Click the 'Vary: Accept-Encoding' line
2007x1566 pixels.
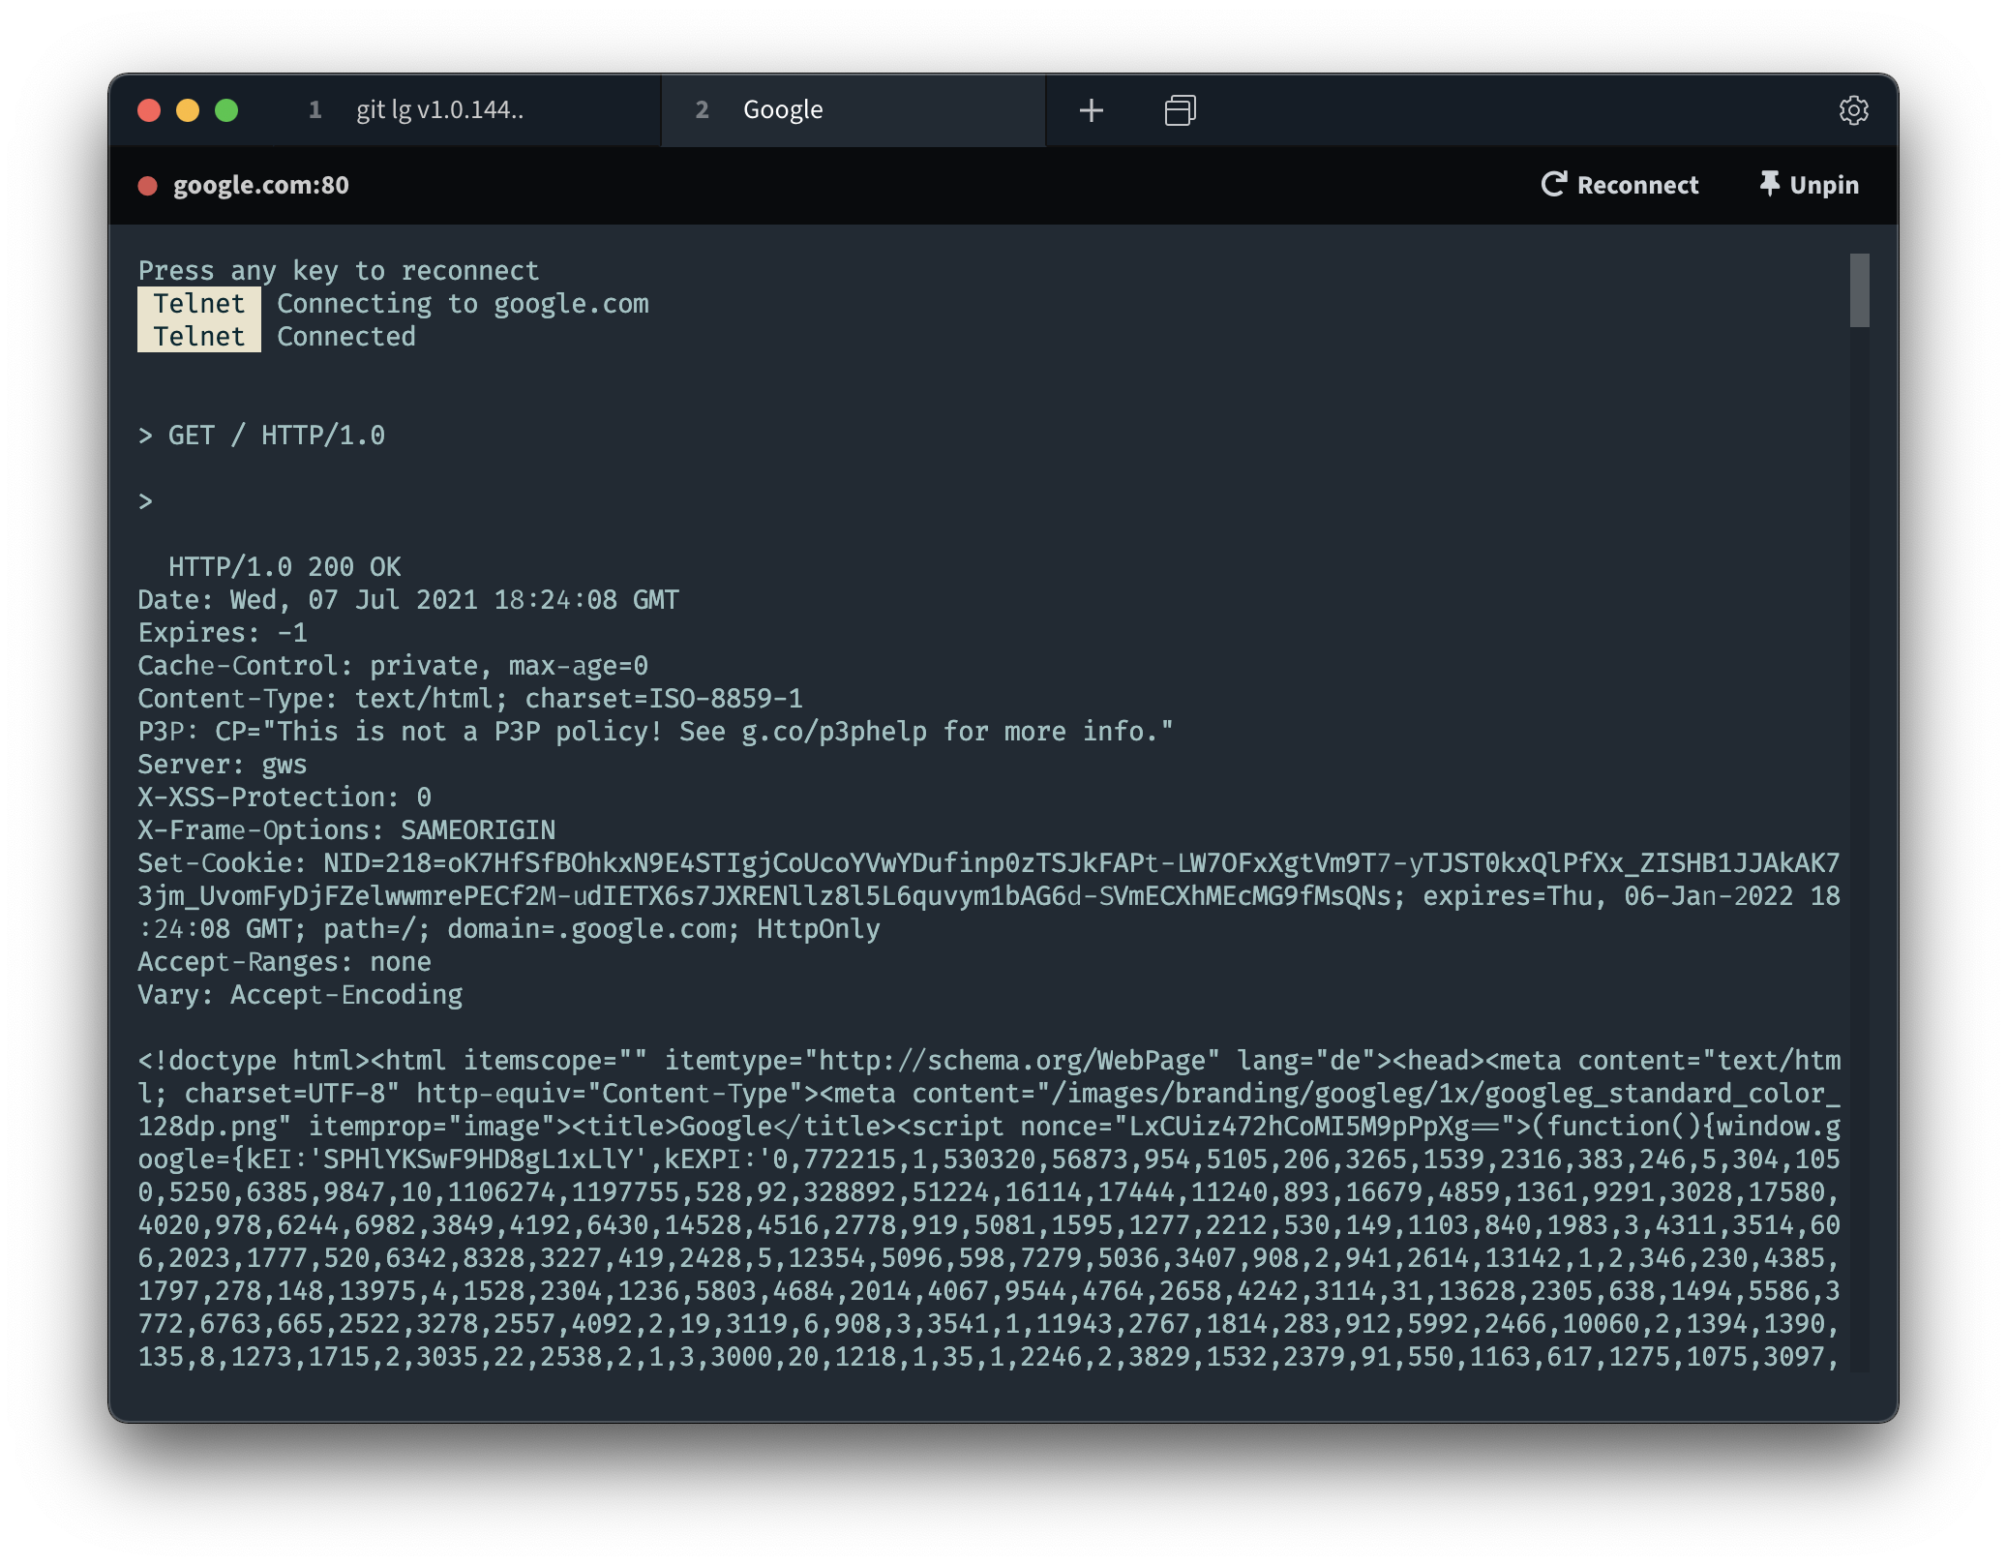300,995
